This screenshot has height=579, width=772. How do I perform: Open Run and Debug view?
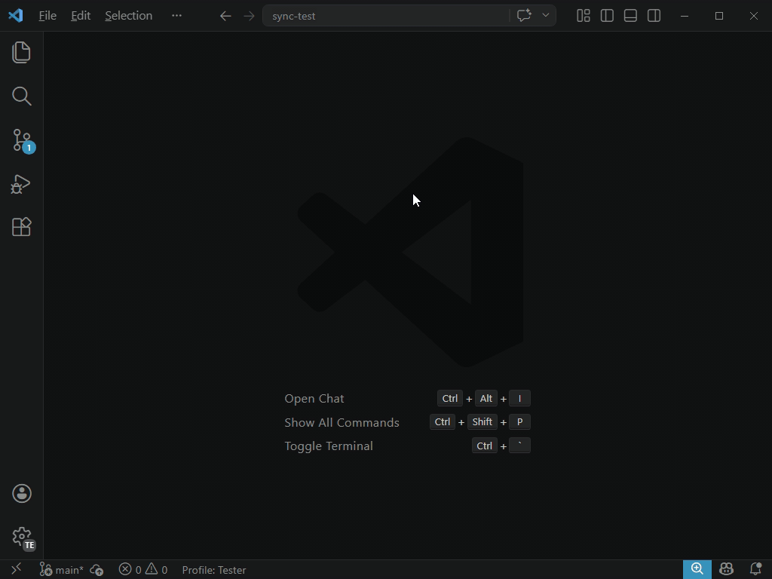pos(20,184)
